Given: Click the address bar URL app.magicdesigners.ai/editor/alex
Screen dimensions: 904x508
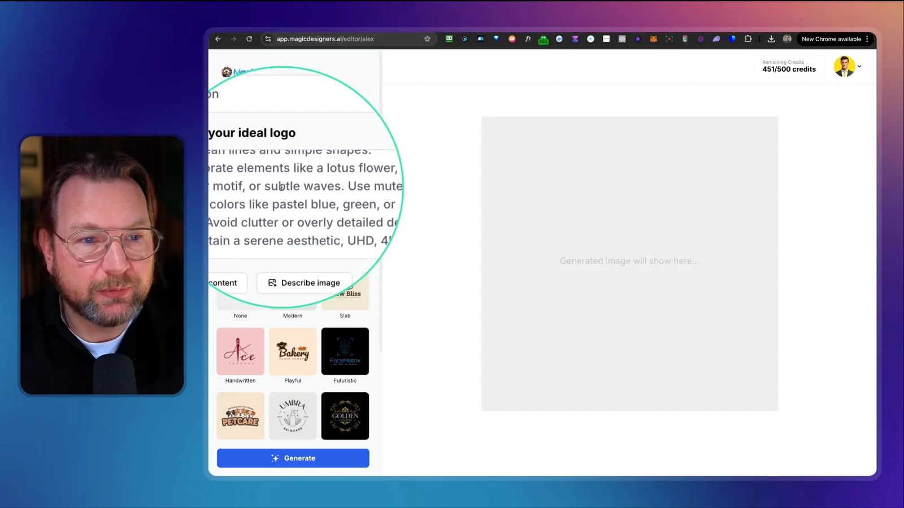Looking at the screenshot, I should coord(325,39).
